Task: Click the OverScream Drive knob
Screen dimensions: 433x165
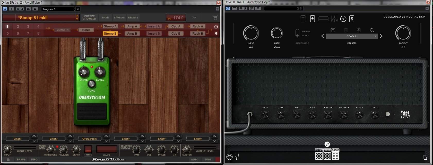Action: (x=83, y=72)
